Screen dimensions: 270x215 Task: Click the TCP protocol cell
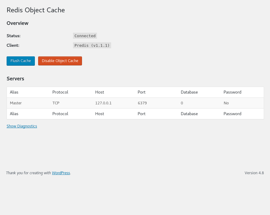point(56,103)
